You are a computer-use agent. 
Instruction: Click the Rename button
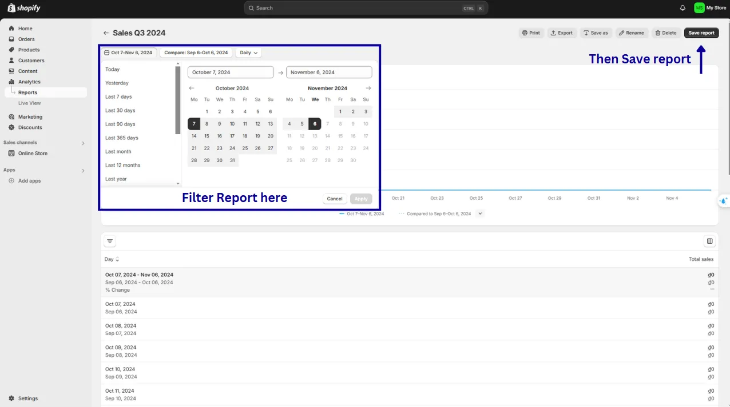(x=632, y=33)
